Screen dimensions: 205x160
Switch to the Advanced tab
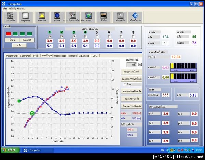point(84,56)
